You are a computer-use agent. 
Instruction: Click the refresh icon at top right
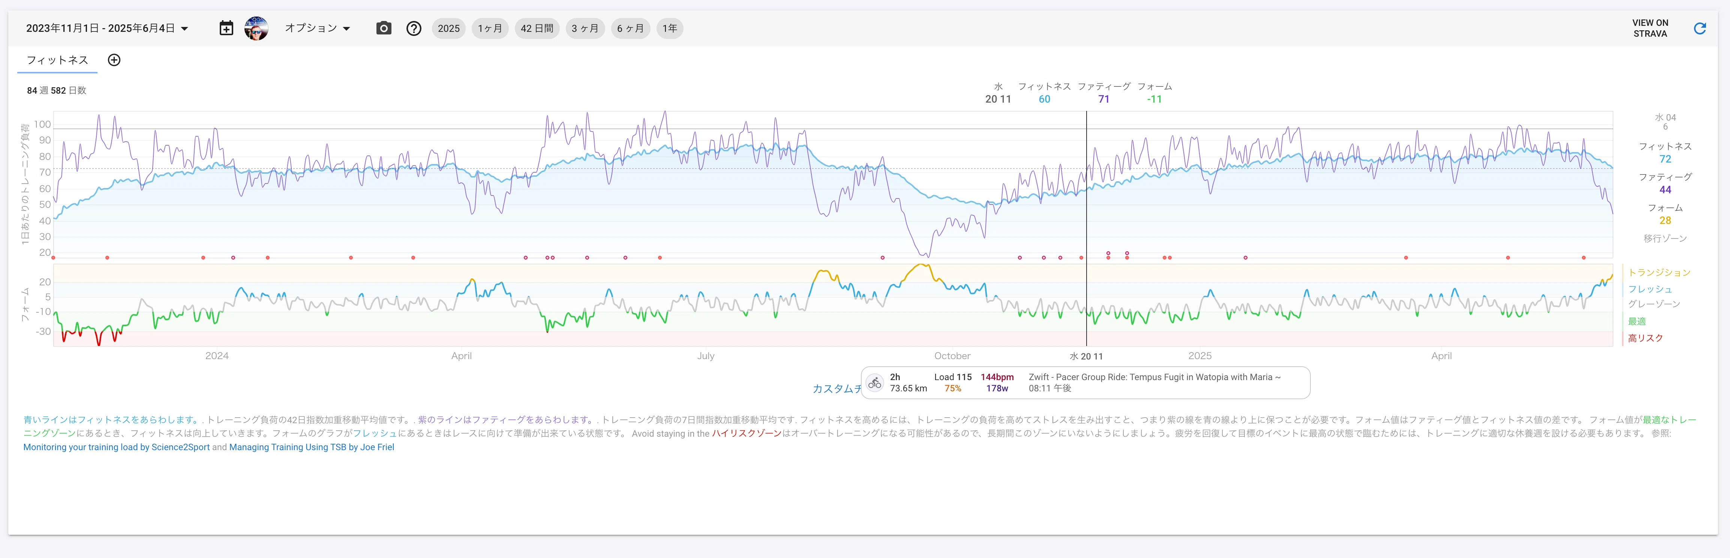(1699, 28)
